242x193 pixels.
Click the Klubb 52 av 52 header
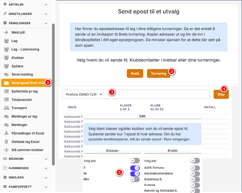pyautogui.click(x=157, y=107)
